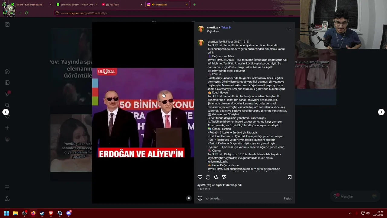Click the Yorum ekle comment field
This screenshot has height=218, width=387.
tap(243, 198)
